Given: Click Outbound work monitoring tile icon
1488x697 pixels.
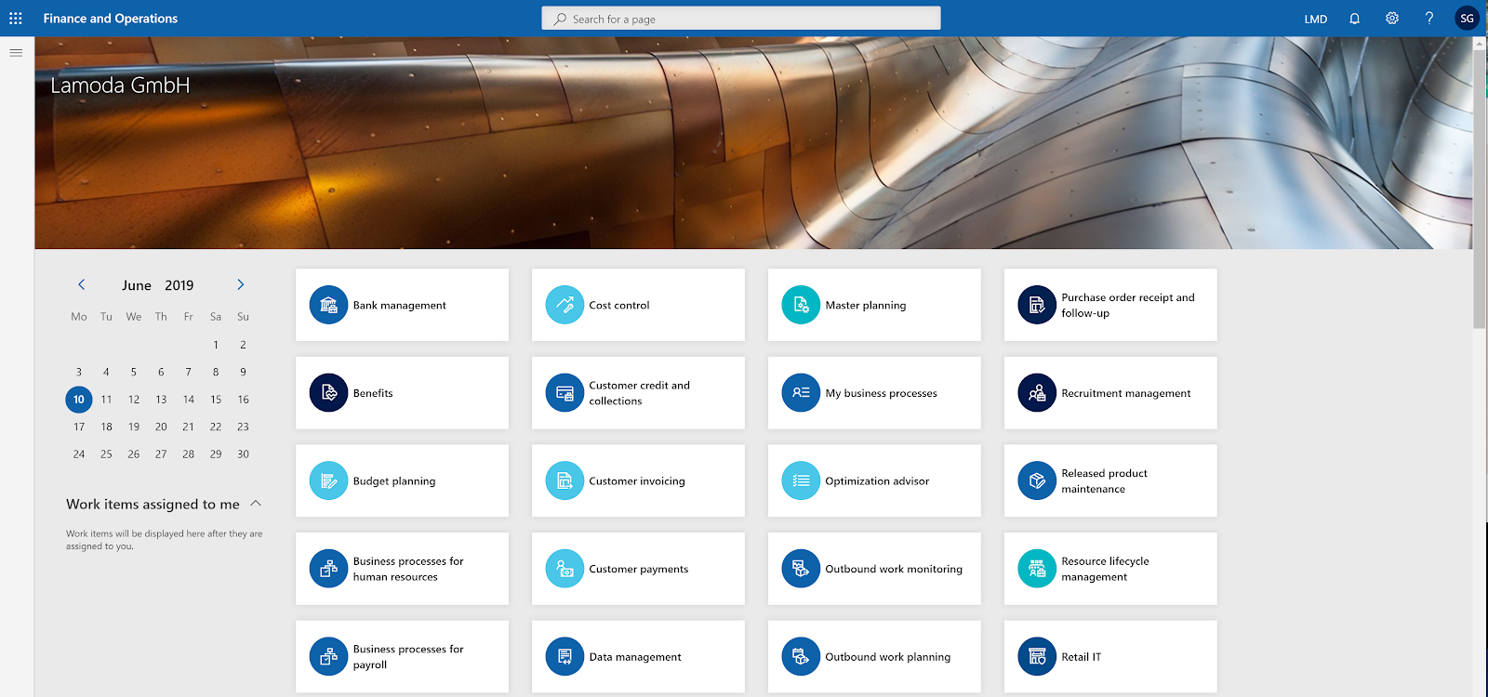Looking at the screenshot, I should [801, 569].
